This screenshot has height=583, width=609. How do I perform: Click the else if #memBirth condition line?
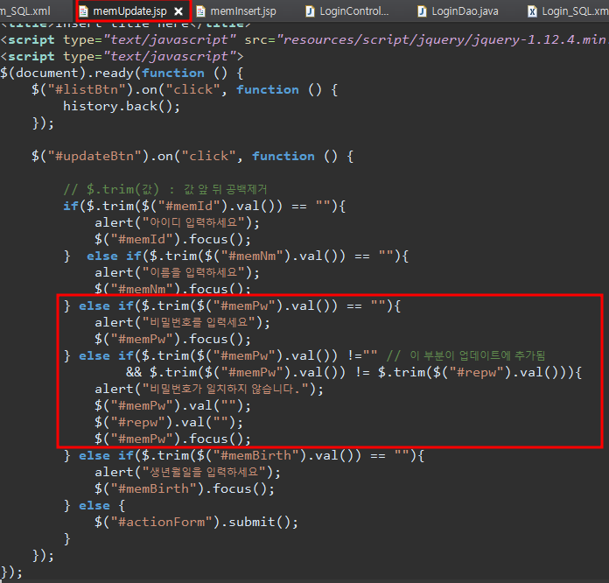tap(244, 455)
